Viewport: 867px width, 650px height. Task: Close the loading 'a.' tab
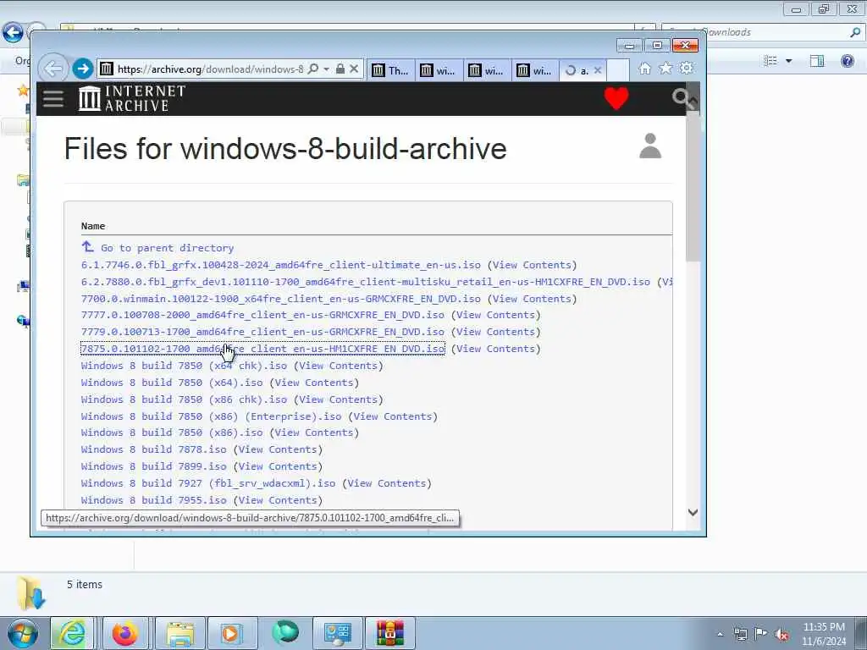click(598, 70)
